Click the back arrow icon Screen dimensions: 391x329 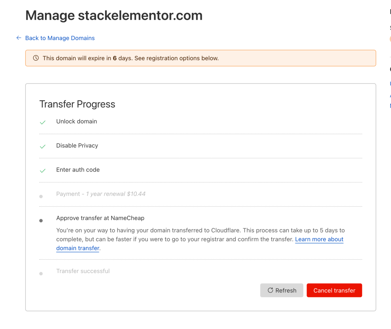pyautogui.click(x=19, y=38)
